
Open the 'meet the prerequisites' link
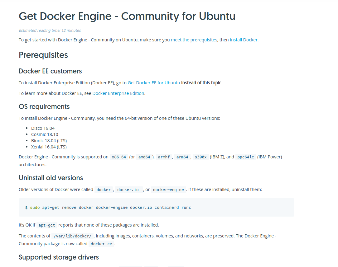click(x=194, y=40)
